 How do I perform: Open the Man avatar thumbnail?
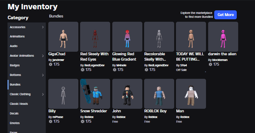pyautogui.click(x=191, y=94)
